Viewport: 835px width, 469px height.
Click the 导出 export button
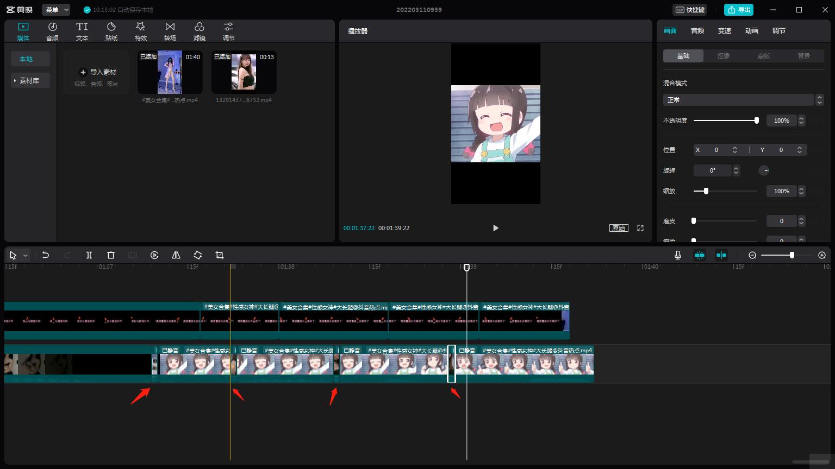click(x=739, y=10)
